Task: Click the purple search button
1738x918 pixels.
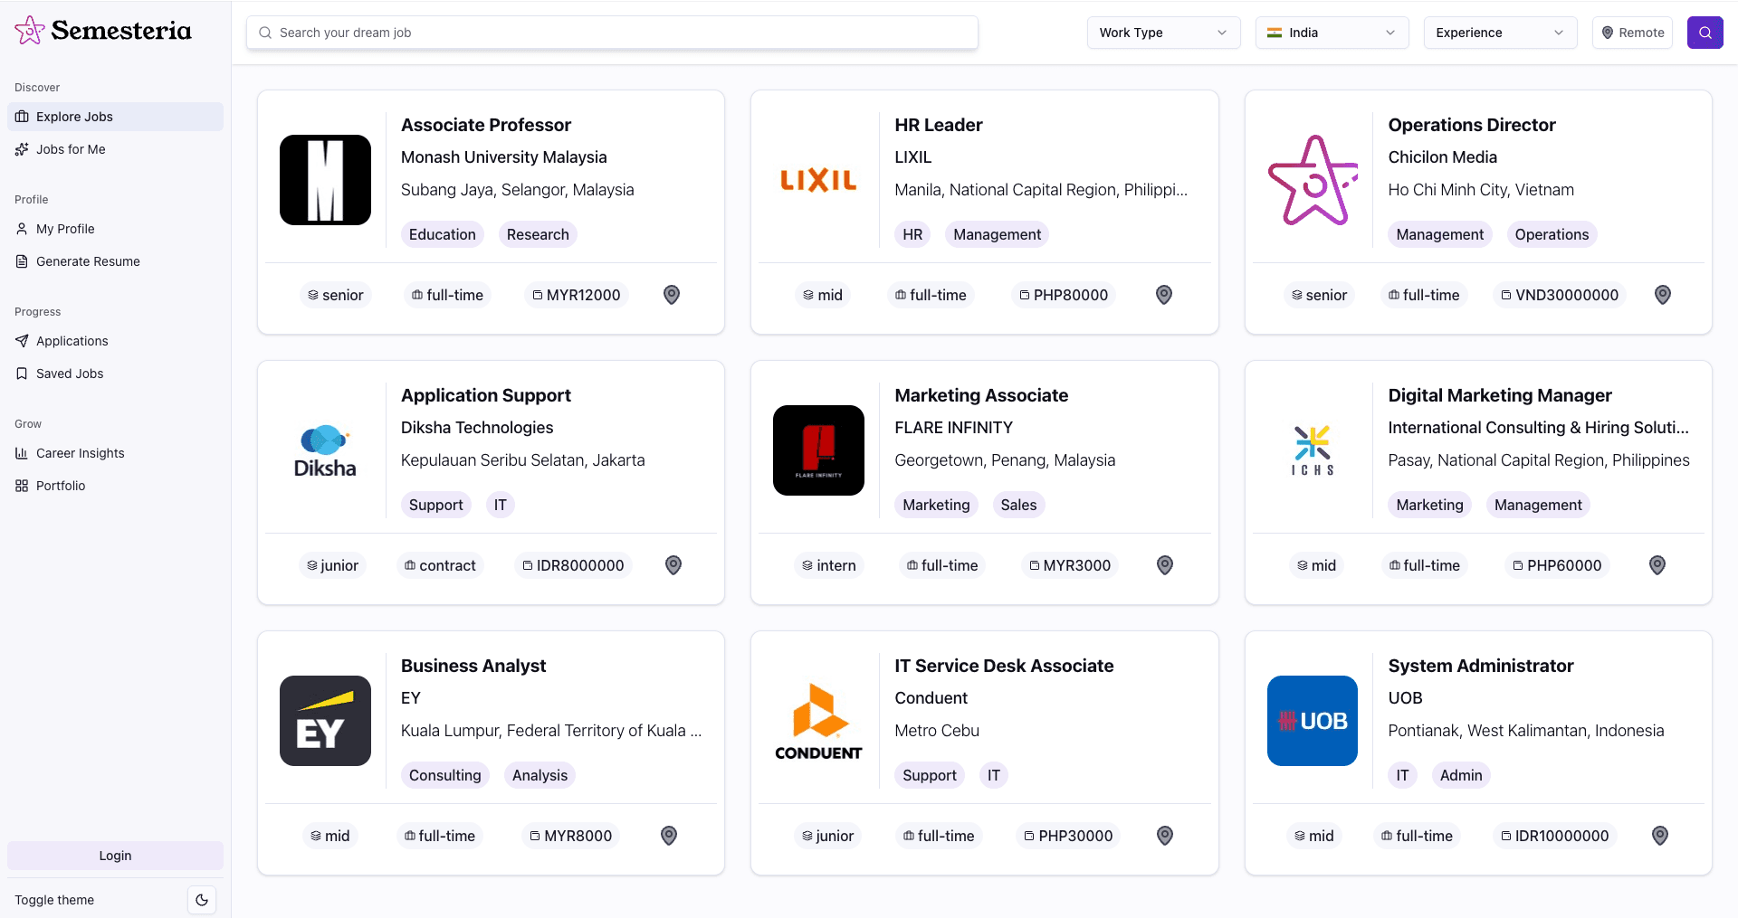Action: pos(1705,33)
